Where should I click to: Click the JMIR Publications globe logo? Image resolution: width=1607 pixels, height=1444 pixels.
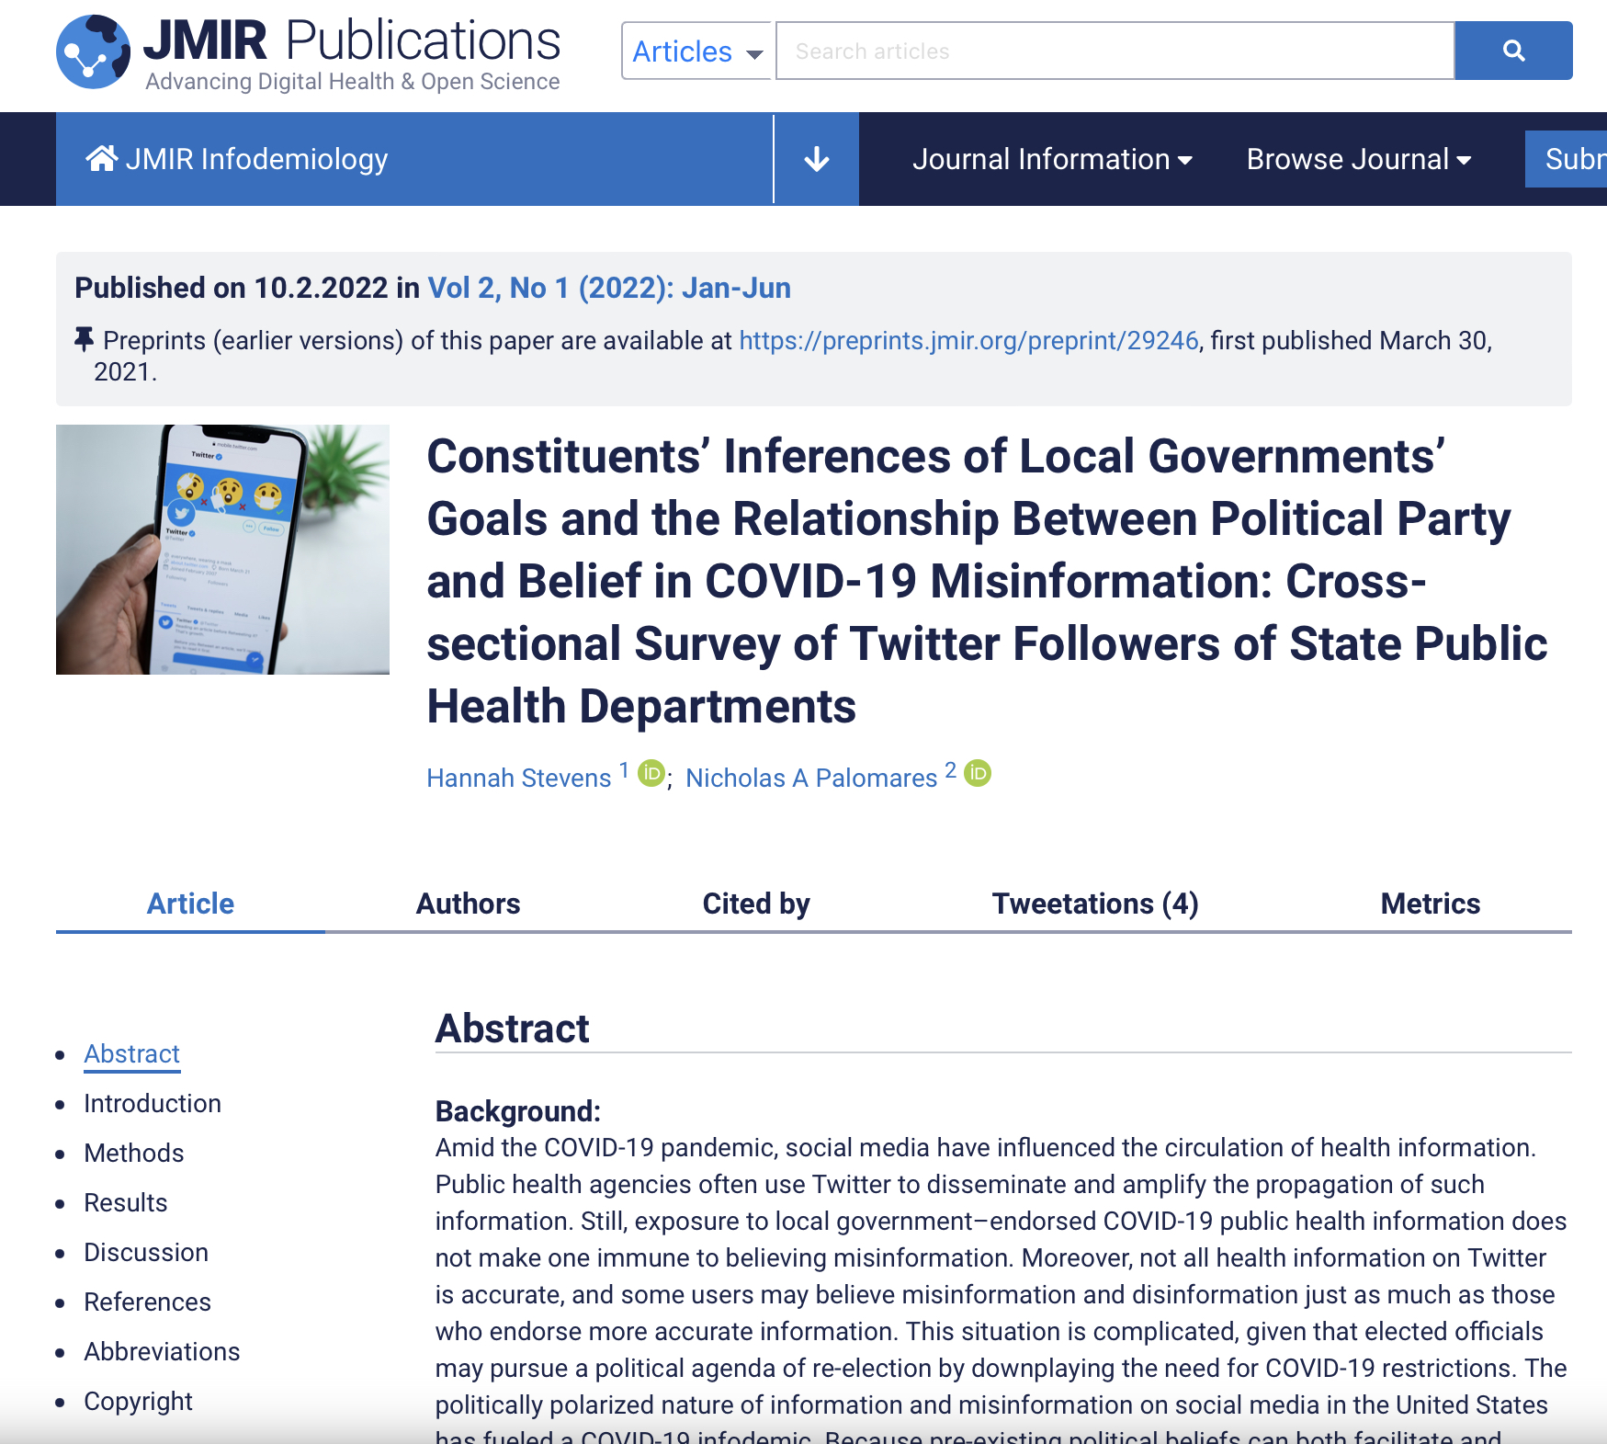coord(93,51)
